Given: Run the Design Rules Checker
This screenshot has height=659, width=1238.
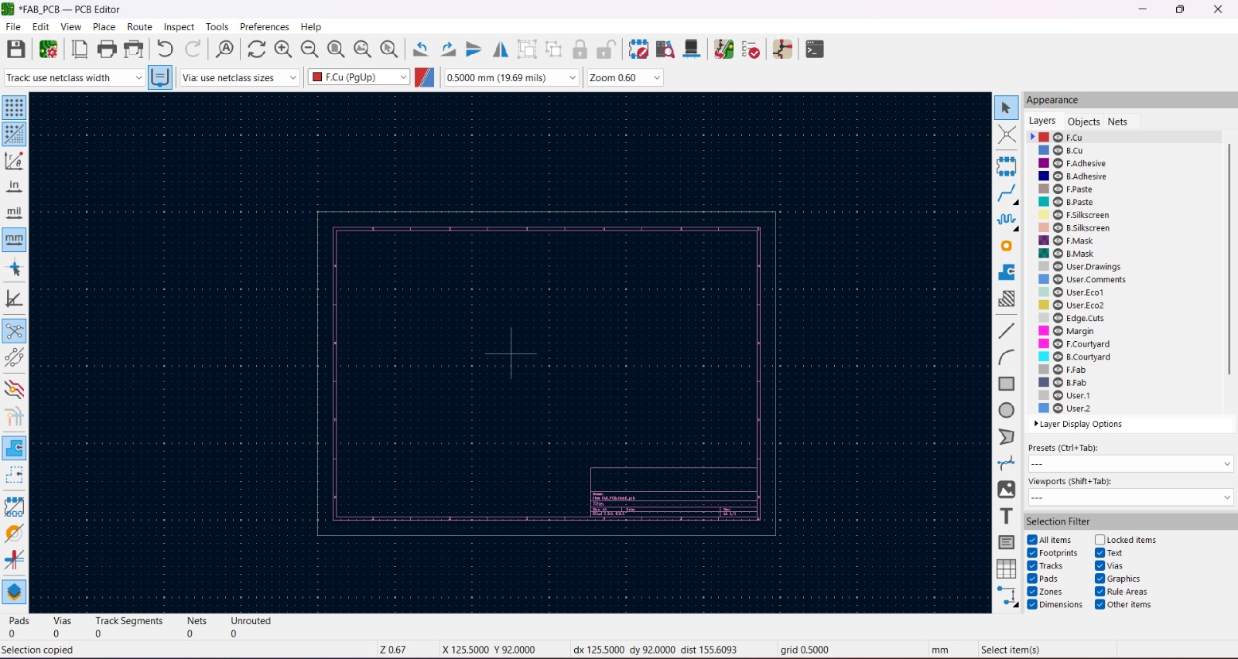Looking at the screenshot, I should [751, 50].
